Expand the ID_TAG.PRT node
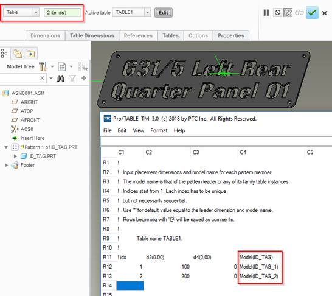The width and height of the screenshot is (332, 296). pyautogui.click(x=15, y=156)
